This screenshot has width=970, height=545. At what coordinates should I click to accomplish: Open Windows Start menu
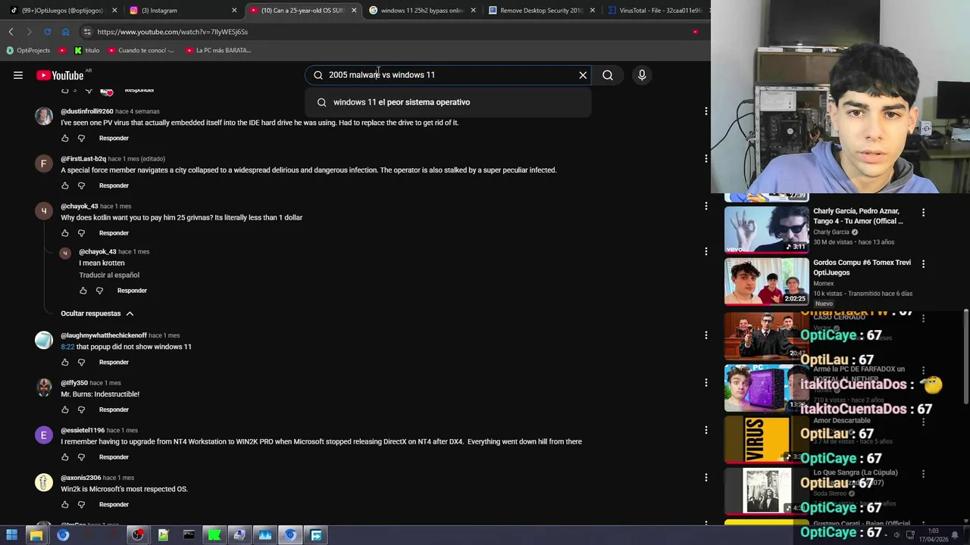coord(11,535)
